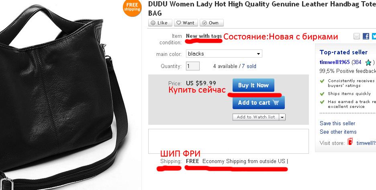Click the red store door icon

point(350,142)
